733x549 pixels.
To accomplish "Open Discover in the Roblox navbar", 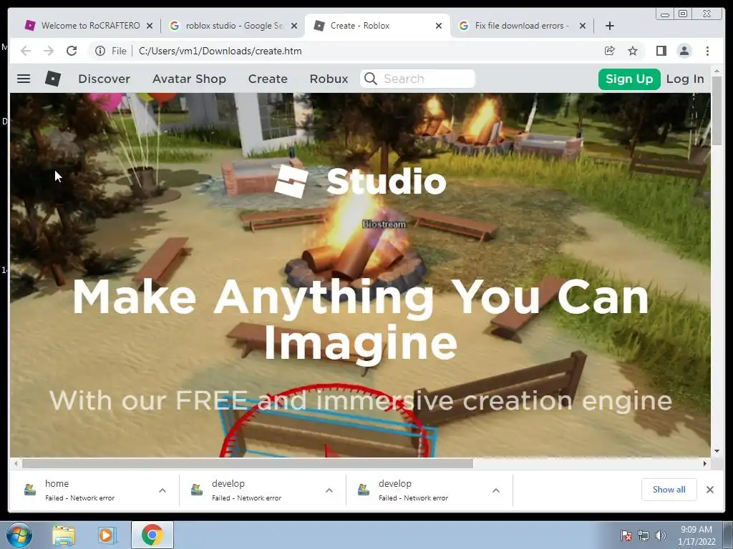I will [105, 79].
